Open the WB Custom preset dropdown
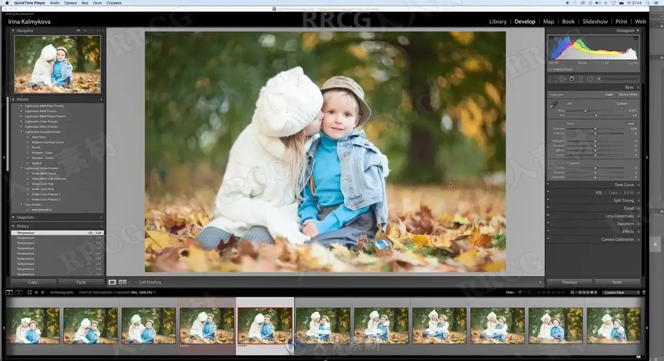Viewport: 664px width, 361px height. click(x=623, y=103)
